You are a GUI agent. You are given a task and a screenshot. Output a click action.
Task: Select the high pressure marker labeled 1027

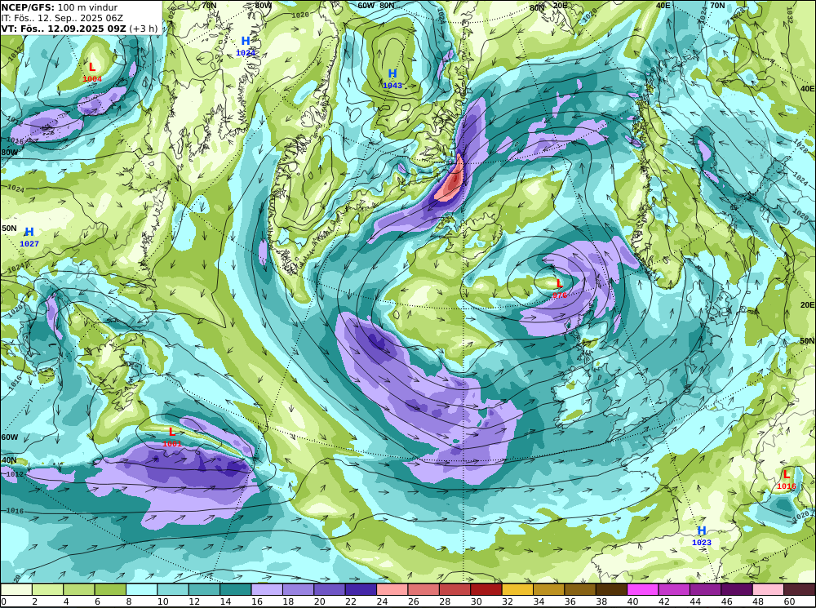[x=29, y=237]
